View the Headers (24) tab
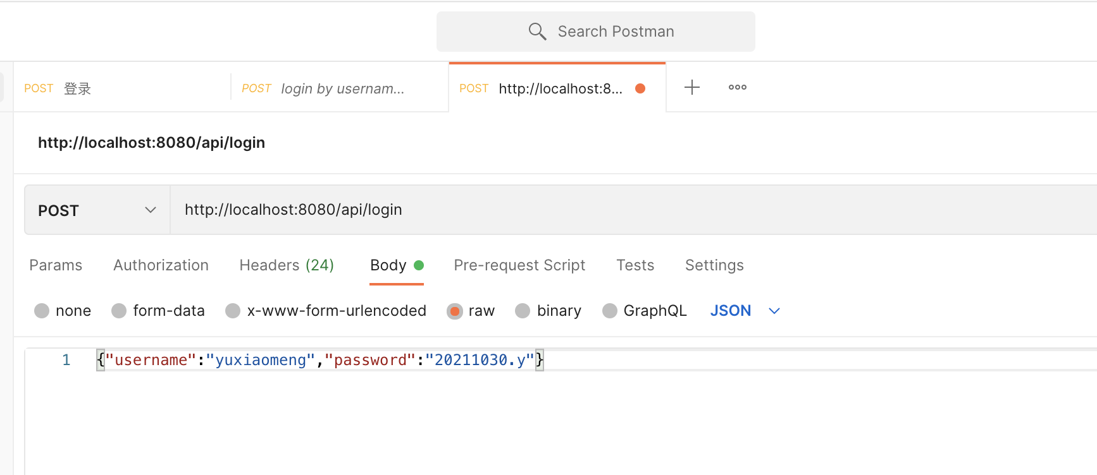1097x475 pixels. [x=287, y=265]
